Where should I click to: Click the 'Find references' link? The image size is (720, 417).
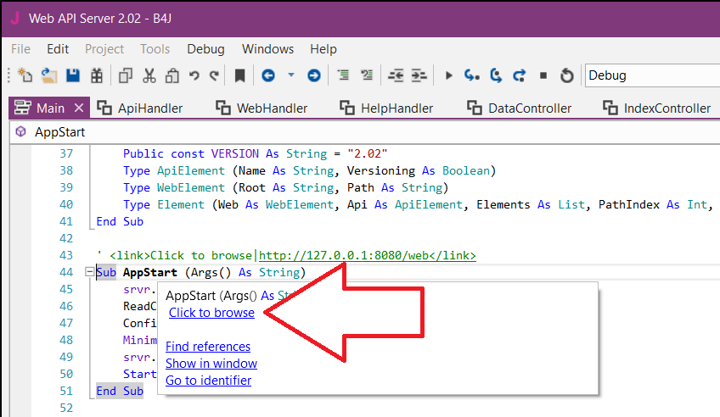(x=208, y=347)
